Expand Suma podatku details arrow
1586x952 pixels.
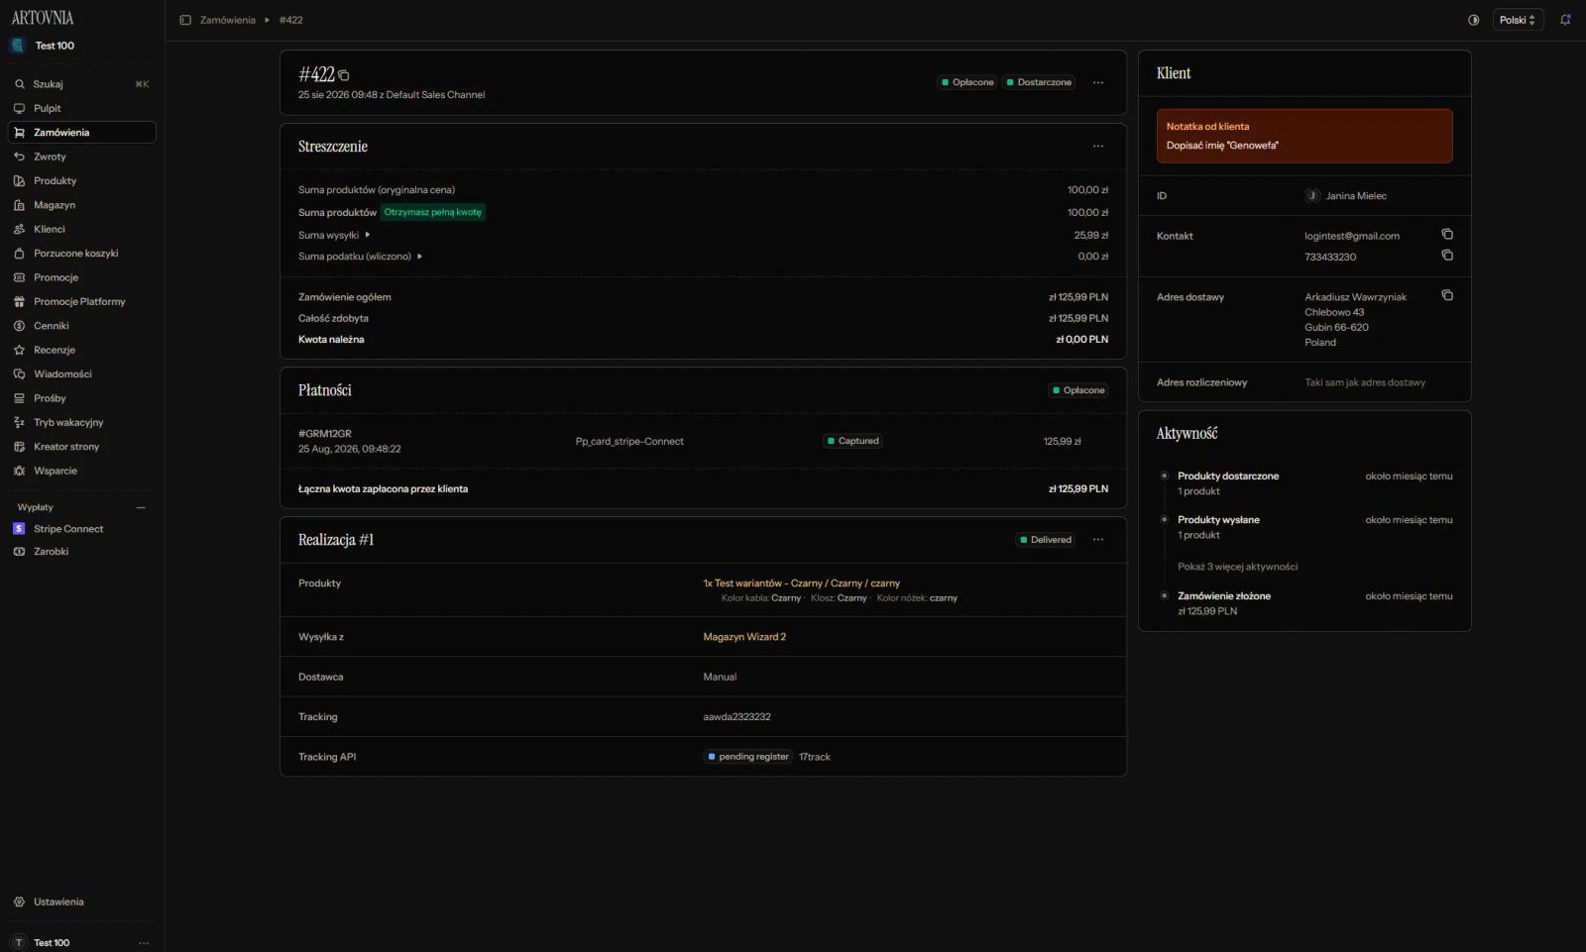(419, 257)
